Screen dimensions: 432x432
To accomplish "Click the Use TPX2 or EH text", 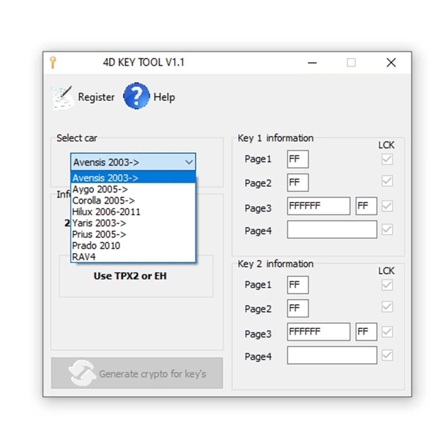I will (130, 276).
